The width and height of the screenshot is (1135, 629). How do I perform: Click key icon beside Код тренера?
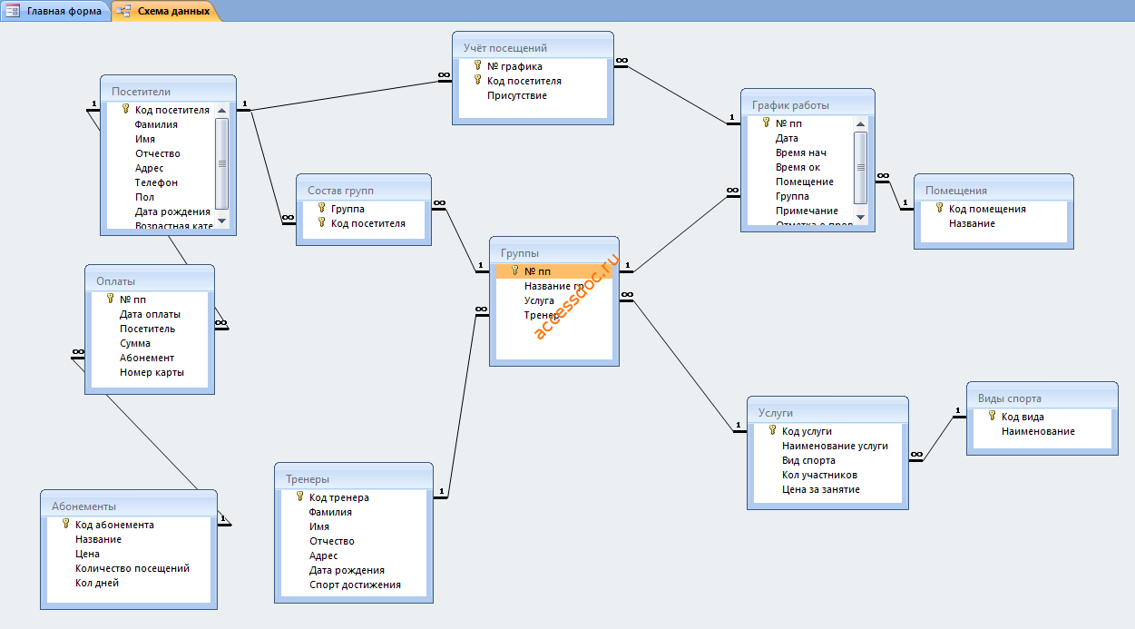pyautogui.click(x=299, y=496)
